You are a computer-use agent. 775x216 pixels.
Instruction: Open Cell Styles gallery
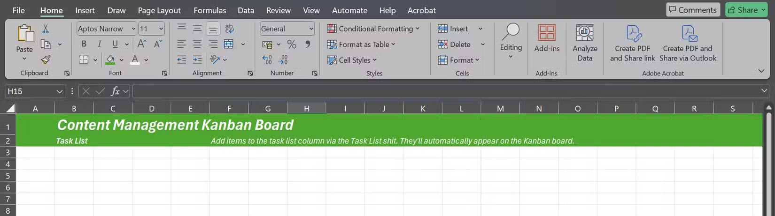click(352, 60)
